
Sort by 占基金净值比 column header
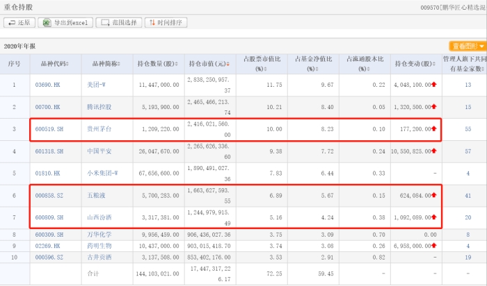(x=313, y=64)
